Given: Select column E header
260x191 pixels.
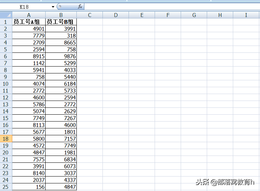Looking at the screenshot, I should click(x=142, y=15).
